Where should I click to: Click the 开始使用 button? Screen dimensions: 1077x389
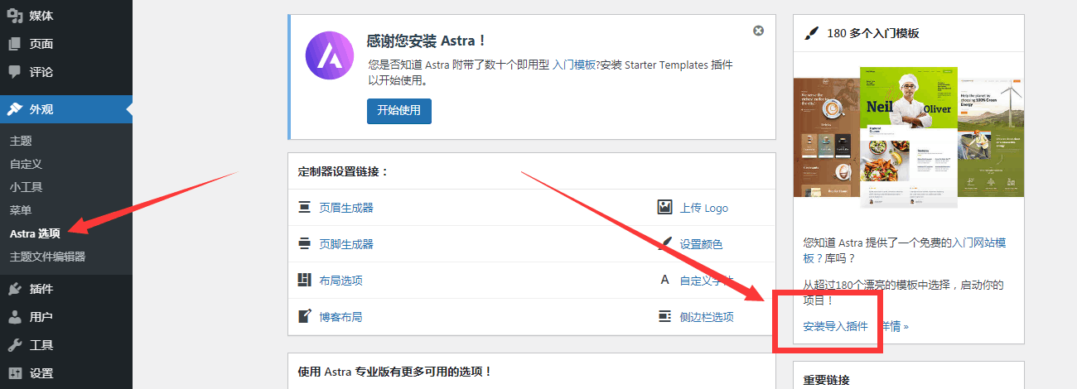[399, 110]
